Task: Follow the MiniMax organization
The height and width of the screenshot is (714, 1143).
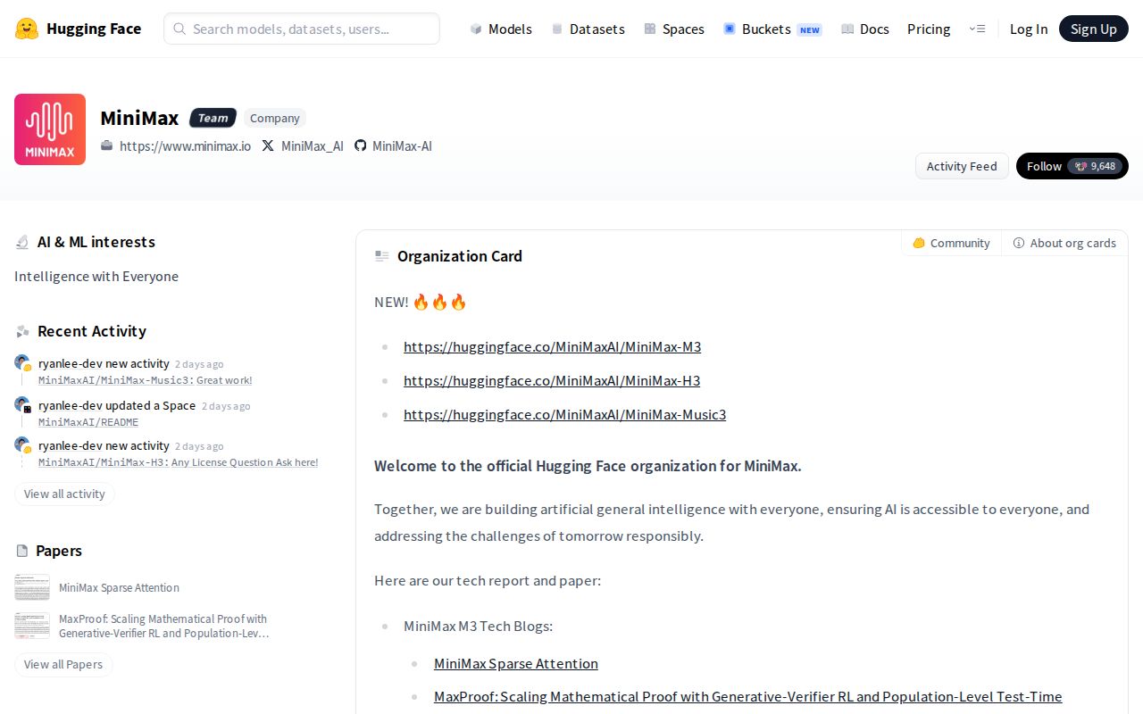Action: [x=1044, y=166]
